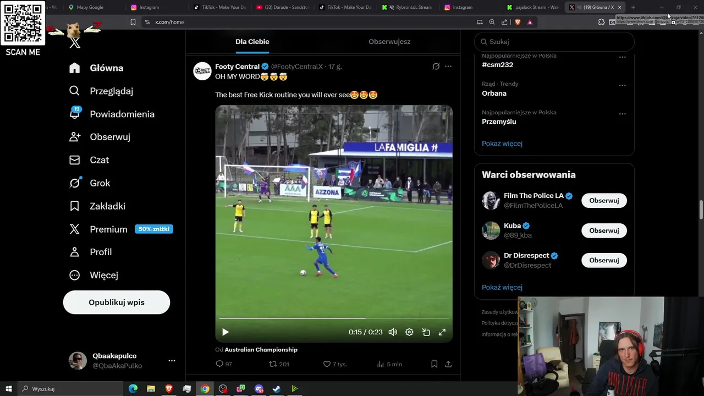Click zoom magnifier icon in address bar
The width and height of the screenshot is (704, 396).
click(492, 22)
